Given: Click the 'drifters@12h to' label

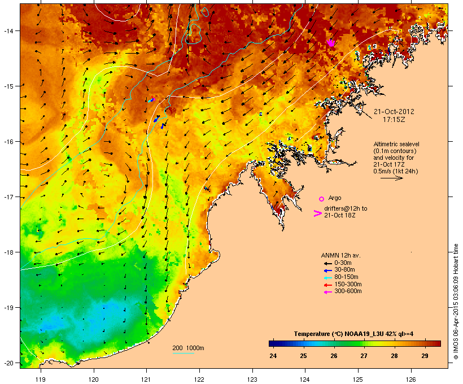Looking at the screenshot, I should click(346, 208).
